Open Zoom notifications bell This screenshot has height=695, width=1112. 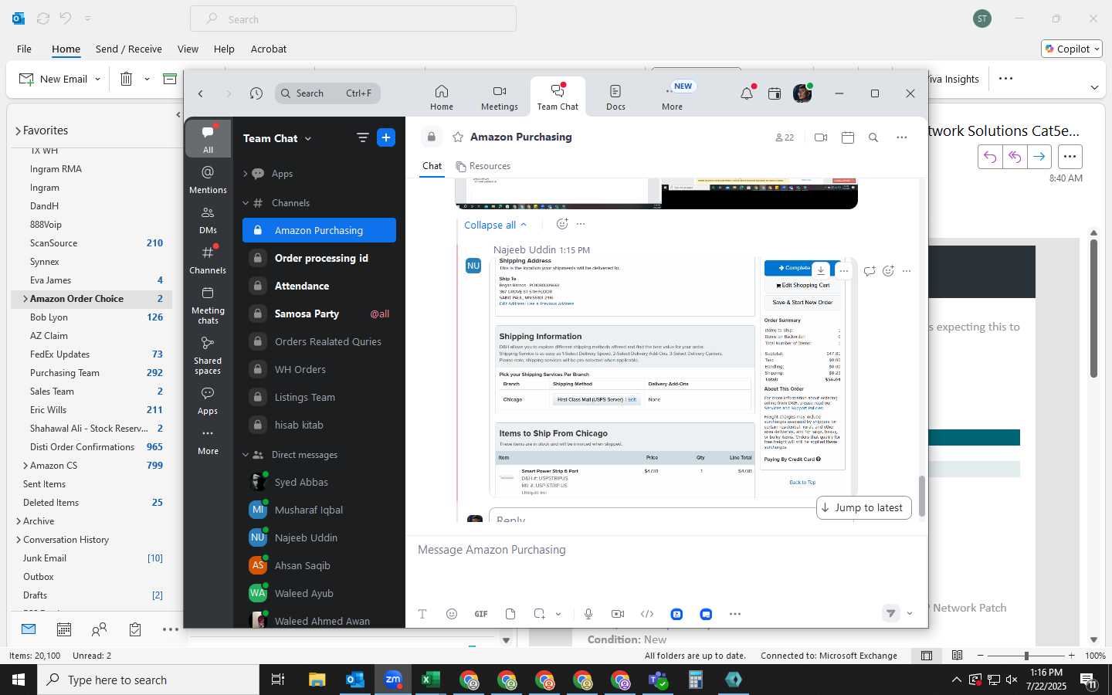point(746,93)
